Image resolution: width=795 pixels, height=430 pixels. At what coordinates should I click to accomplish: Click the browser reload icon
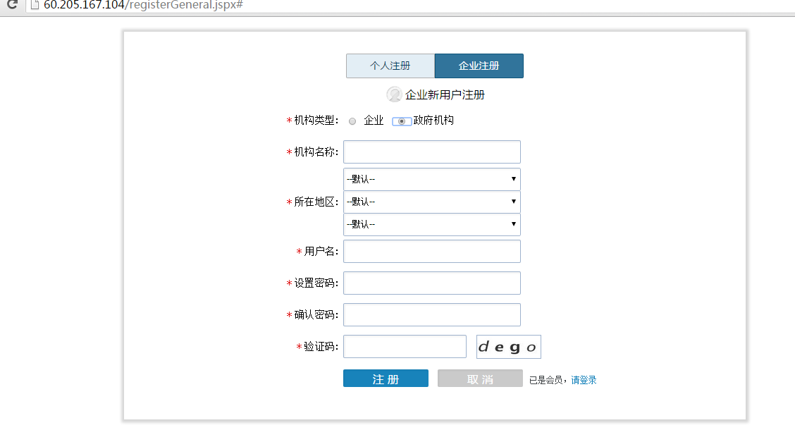(12, 4)
